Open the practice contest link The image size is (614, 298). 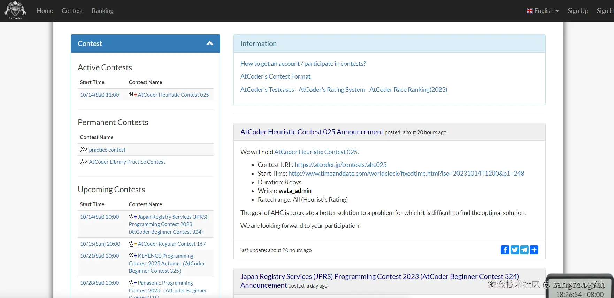coord(107,150)
